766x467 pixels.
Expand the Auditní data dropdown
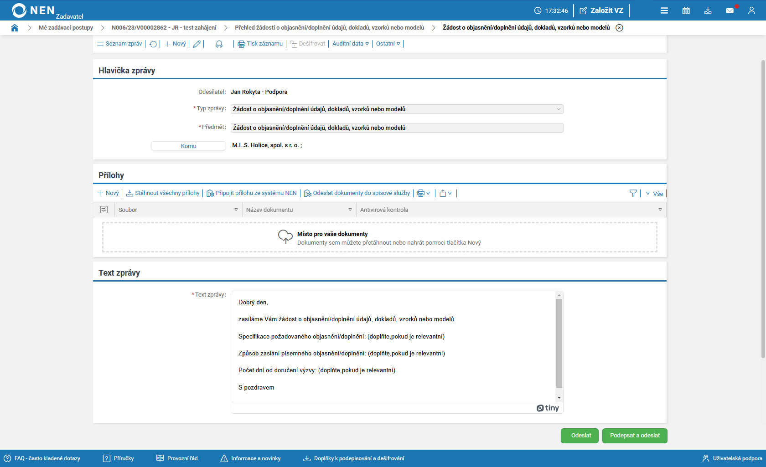pyautogui.click(x=350, y=44)
